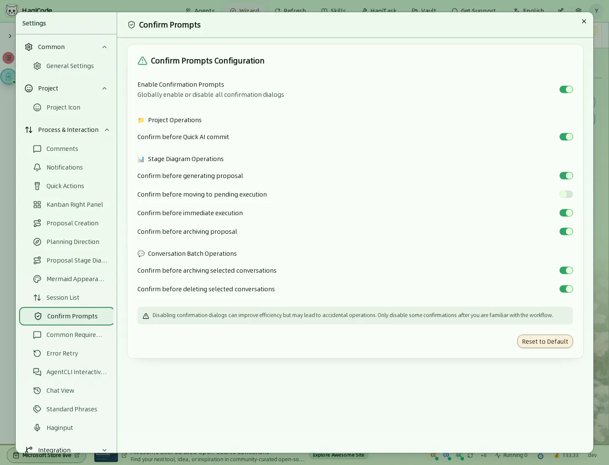Click the Reset to Default button

545,342
